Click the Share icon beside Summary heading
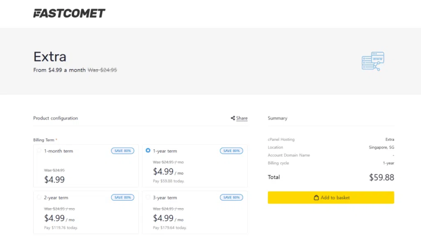The width and height of the screenshot is (421, 238). (233, 118)
